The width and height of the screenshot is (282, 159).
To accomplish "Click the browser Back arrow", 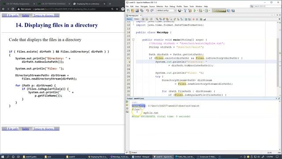I will click(x=4, y=9).
